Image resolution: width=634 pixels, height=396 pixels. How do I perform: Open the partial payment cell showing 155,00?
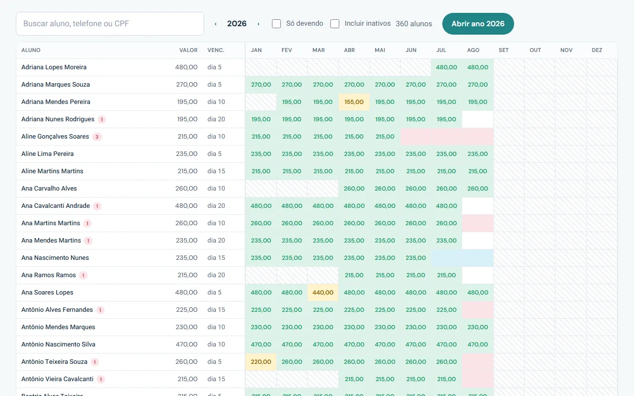(x=354, y=102)
